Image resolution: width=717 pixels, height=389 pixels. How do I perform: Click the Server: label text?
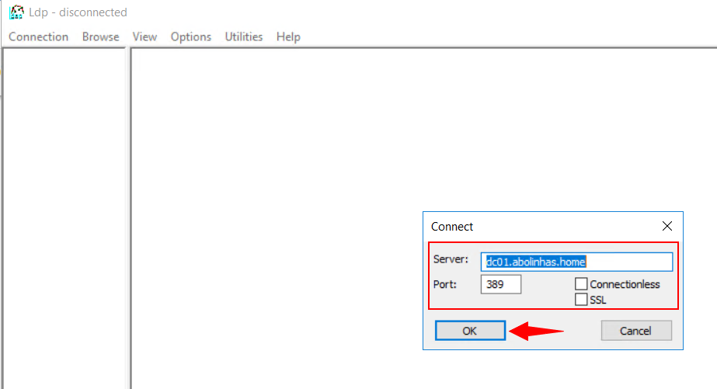[451, 259]
